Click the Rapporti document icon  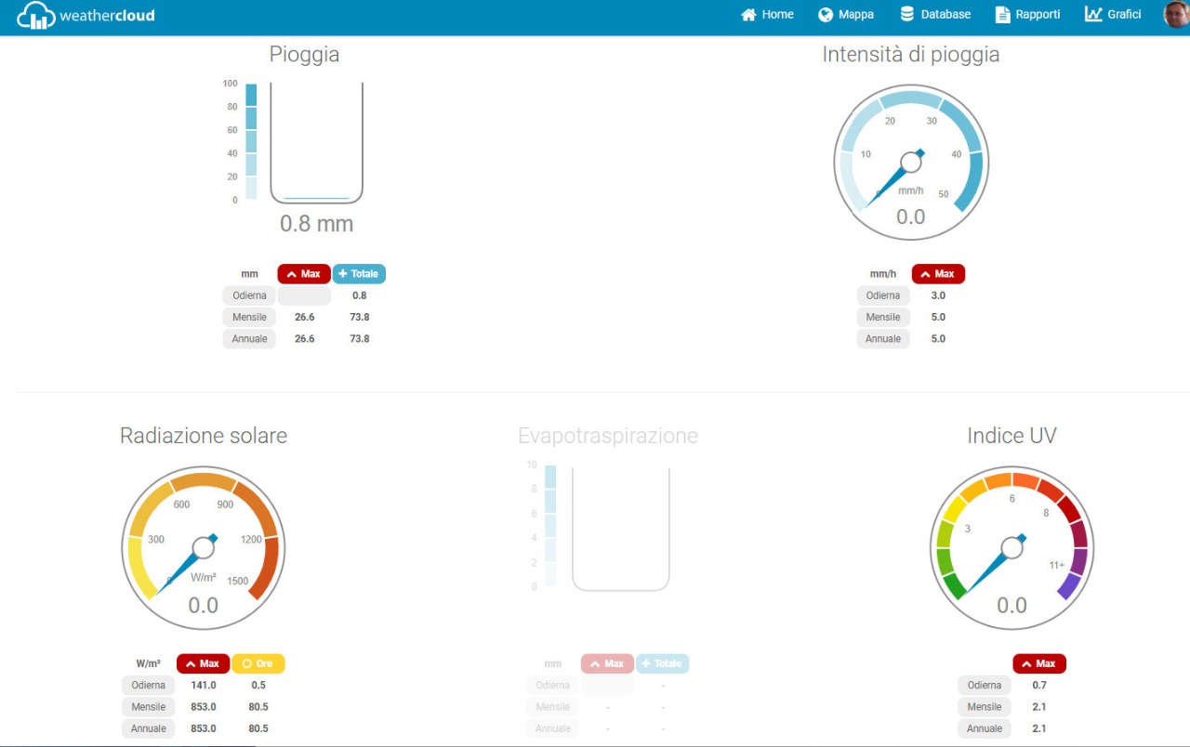click(1002, 15)
